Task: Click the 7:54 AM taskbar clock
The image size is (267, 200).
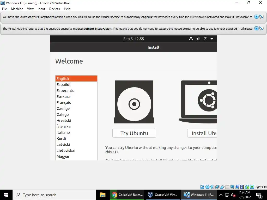Action: [x=245, y=195]
